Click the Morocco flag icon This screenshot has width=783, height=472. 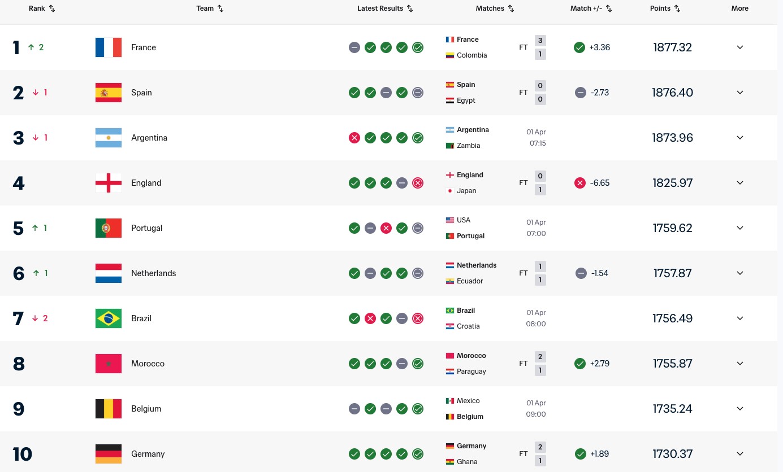coord(109,364)
